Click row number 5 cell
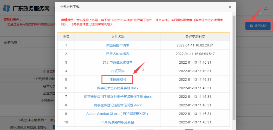273x130 pixels. pyautogui.click(x=66, y=80)
